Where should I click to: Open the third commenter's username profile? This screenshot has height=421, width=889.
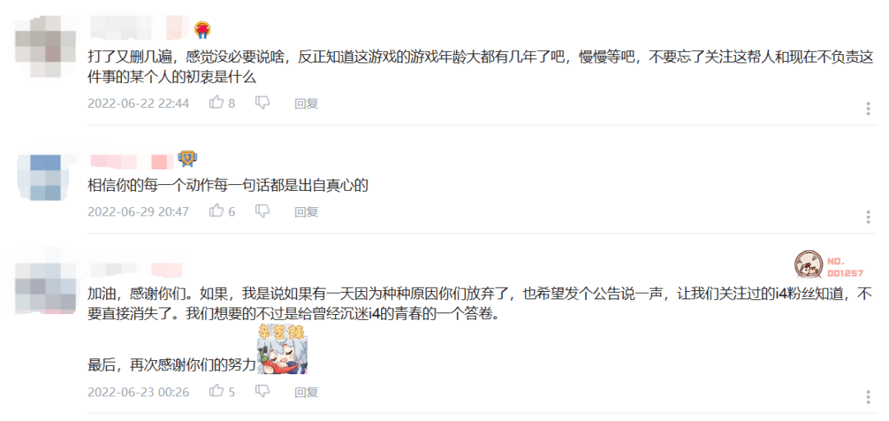click(136, 271)
